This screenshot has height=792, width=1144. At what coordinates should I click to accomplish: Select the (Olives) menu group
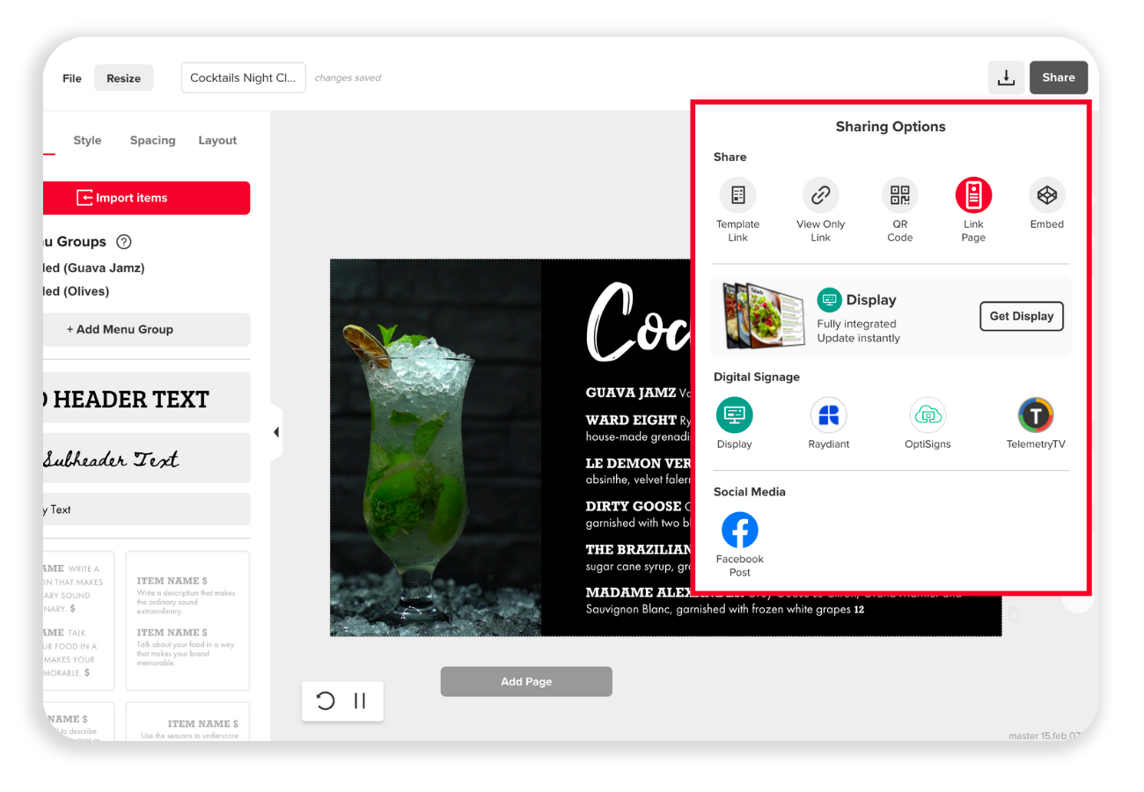click(x=76, y=291)
